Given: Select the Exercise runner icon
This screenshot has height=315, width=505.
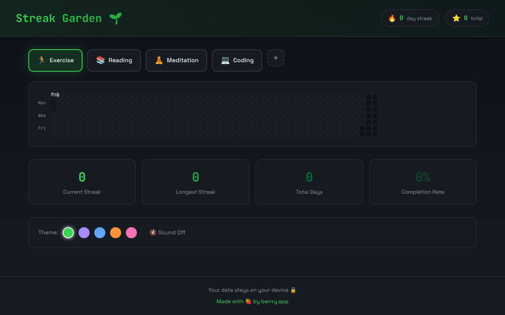Looking at the screenshot, I should click(x=41, y=60).
